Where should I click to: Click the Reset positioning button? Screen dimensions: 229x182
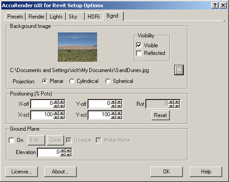tap(160, 115)
